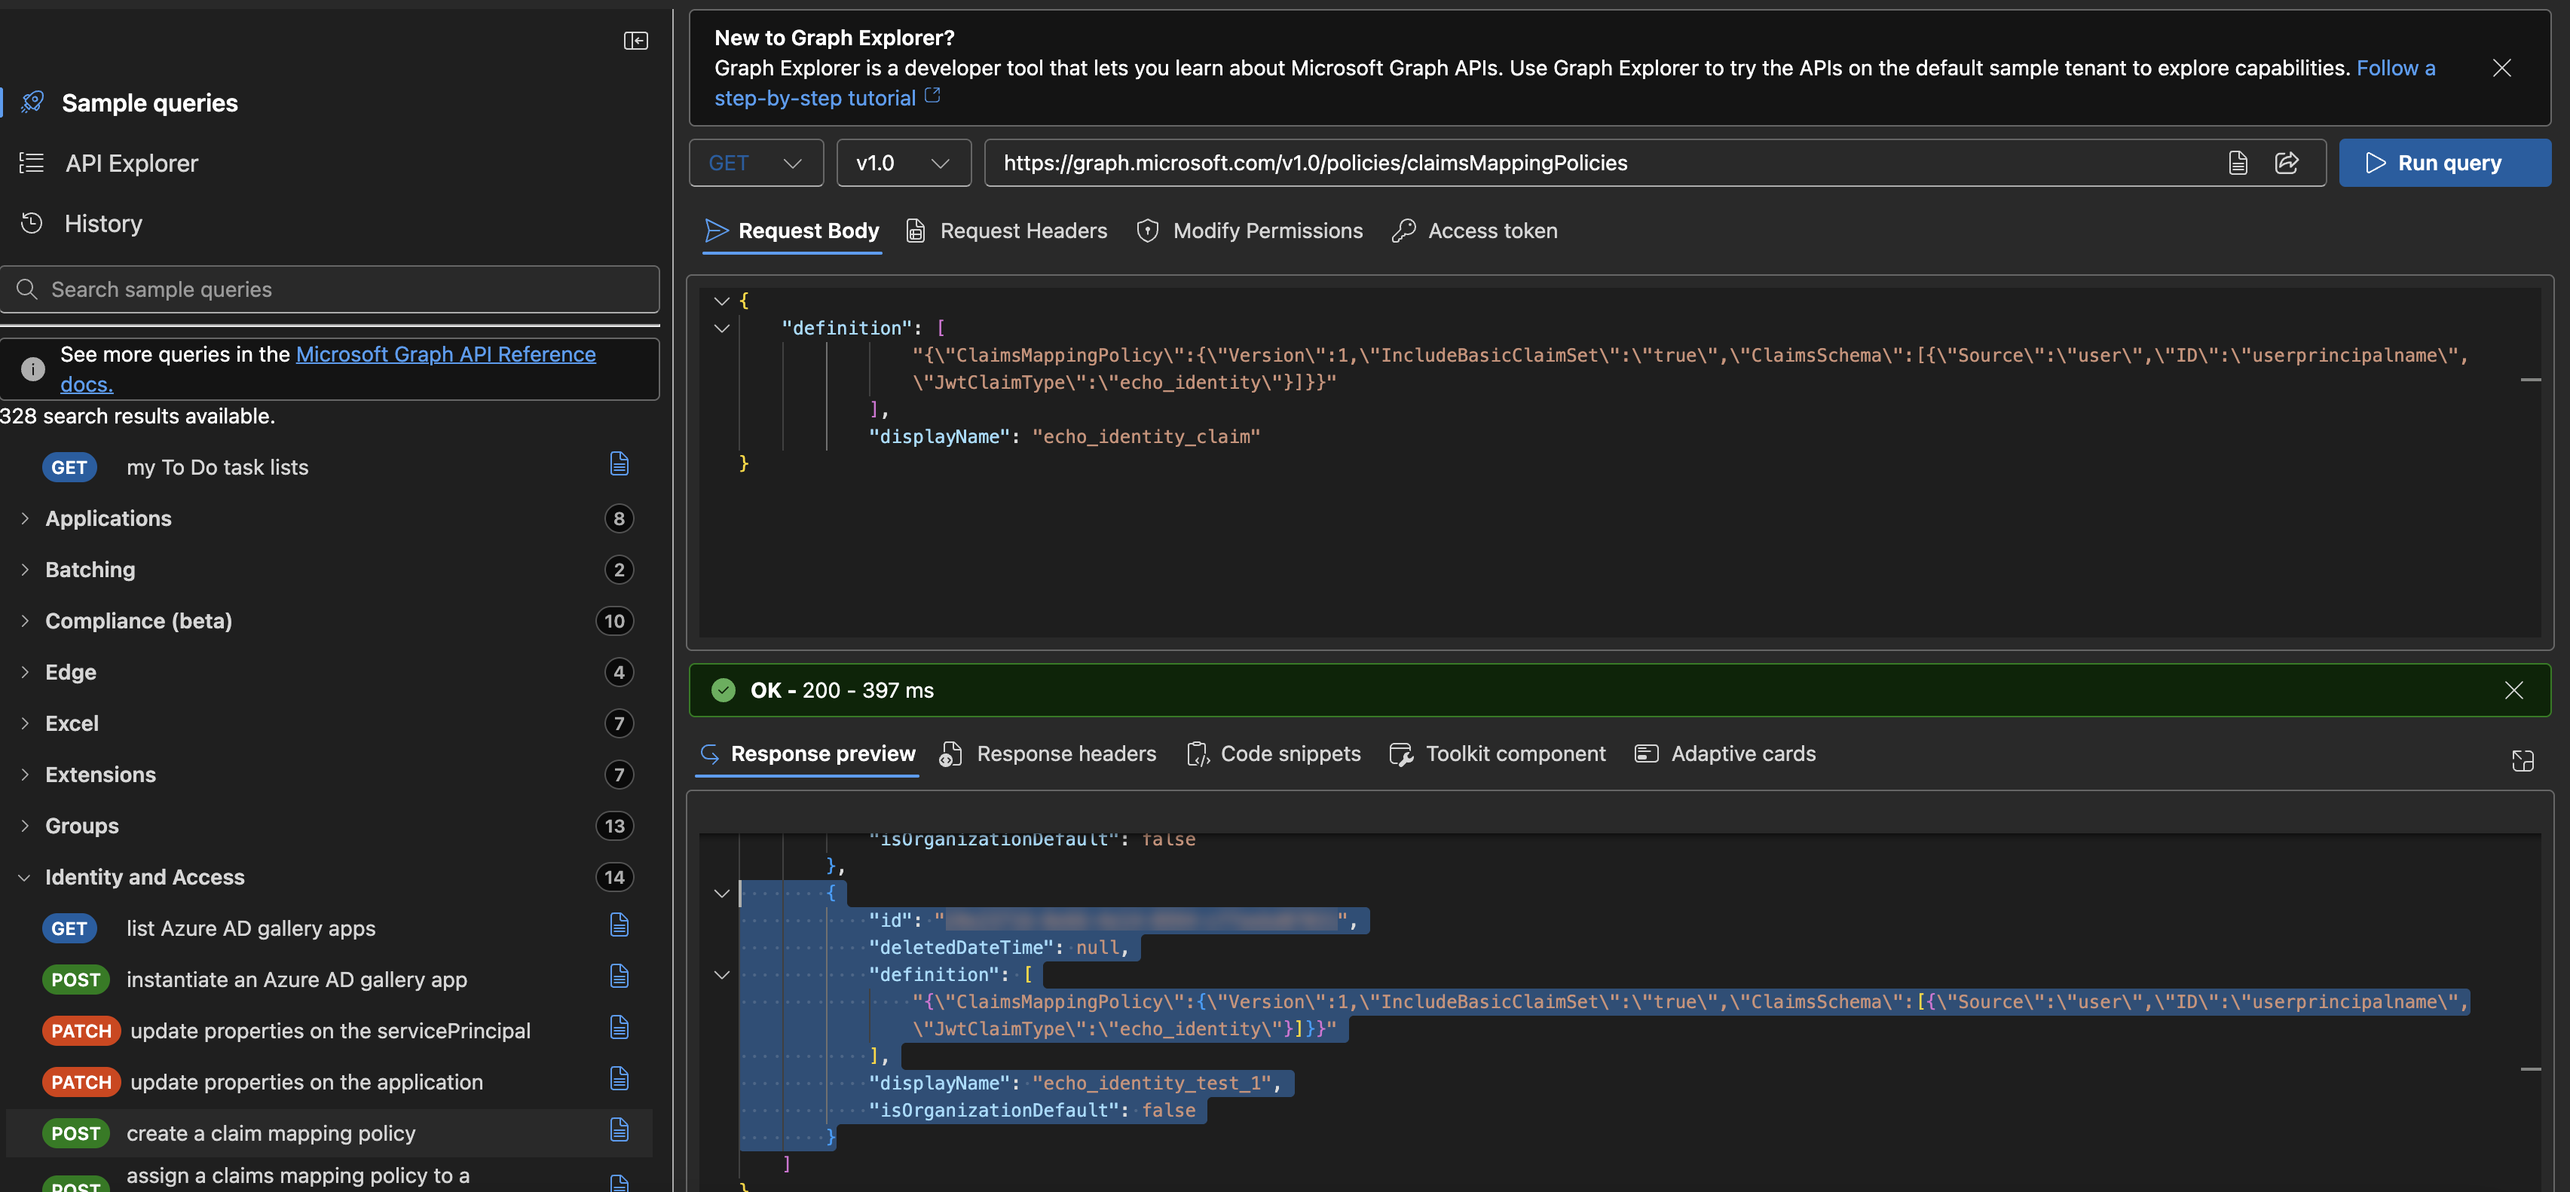Open docs for create a claim mapping policy
This screenshot has height=1192, width=2570.
(619, 1130)
